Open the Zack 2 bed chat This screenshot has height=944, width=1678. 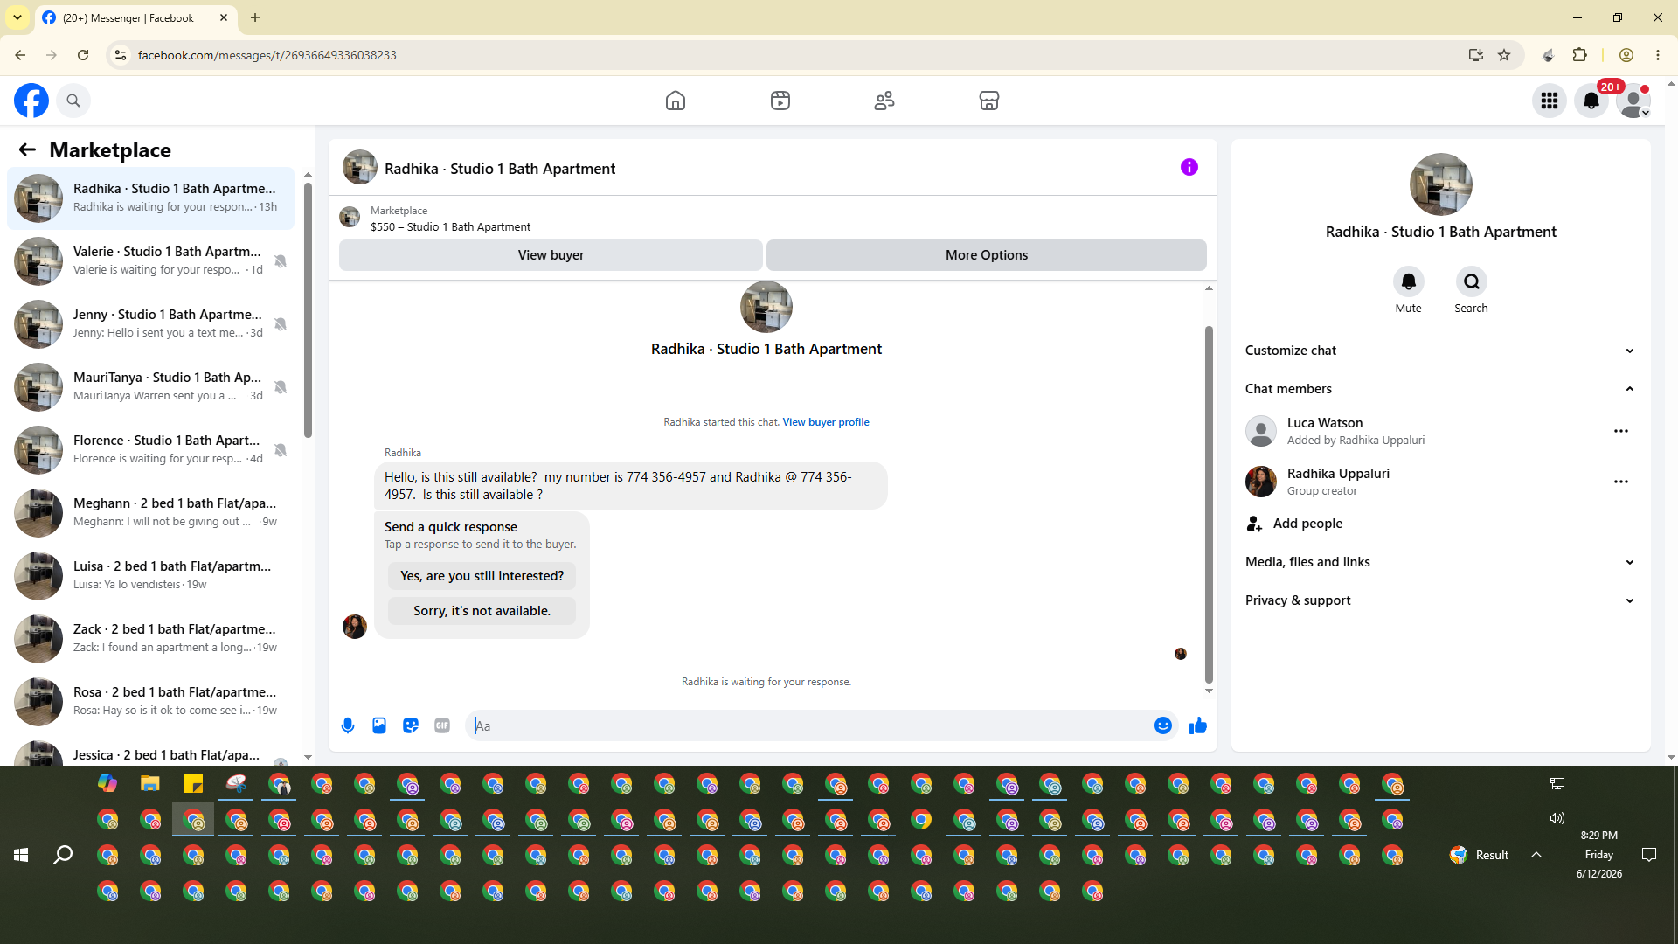150,639
